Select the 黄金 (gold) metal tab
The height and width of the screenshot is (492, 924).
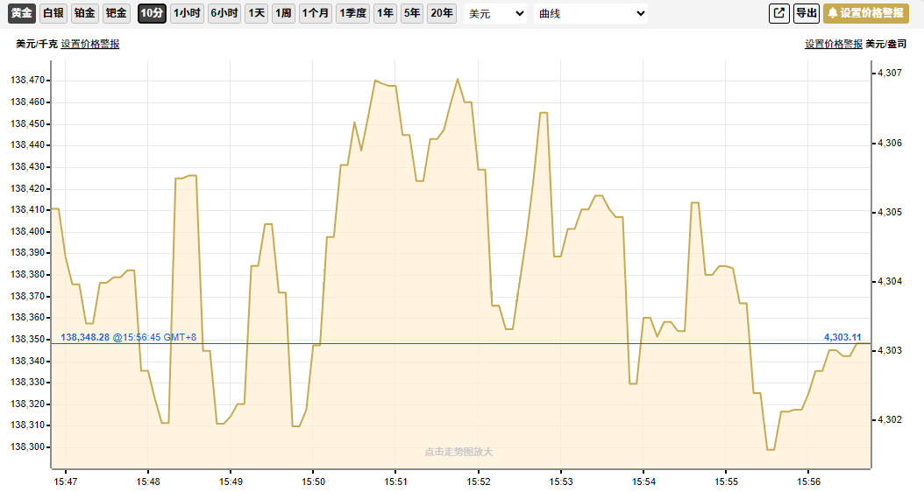pos(22,13)
